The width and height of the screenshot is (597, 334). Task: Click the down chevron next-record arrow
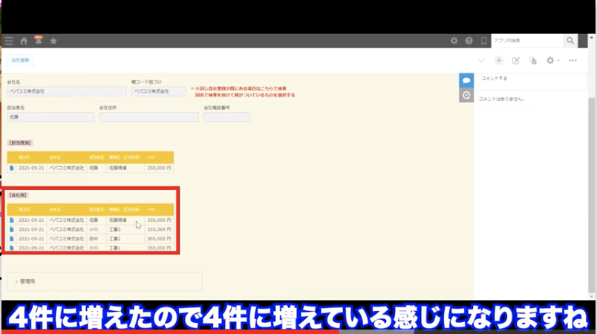pos(481,61)
